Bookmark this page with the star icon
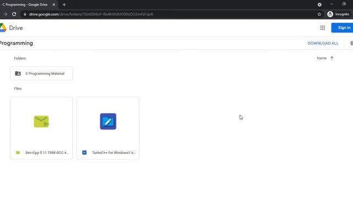This screenshot has height=198, width=353. (319, 14)
